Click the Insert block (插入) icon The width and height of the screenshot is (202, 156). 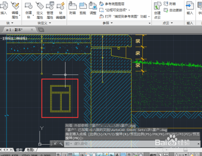click(x=4, y=6)
